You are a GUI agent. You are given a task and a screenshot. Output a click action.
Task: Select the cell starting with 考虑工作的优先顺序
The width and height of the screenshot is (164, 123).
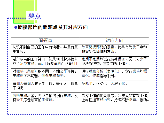(x=114, y=98)
